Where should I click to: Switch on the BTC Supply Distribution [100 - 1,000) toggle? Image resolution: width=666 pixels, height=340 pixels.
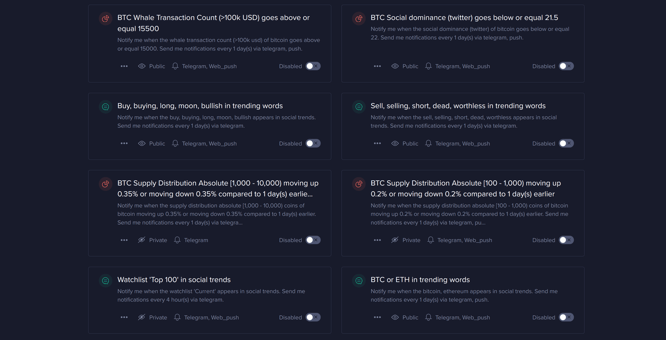566,240
